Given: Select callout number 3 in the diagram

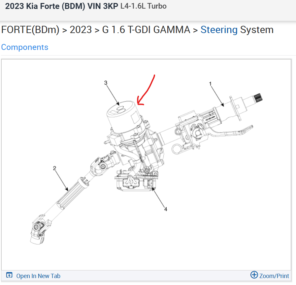Looking at the screenshot, I should (106, 83).
